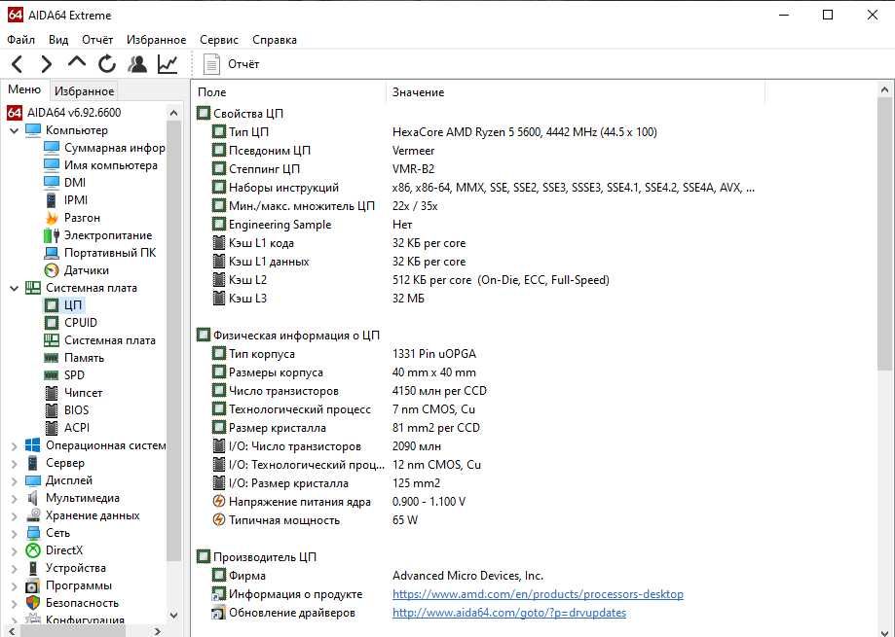895x637 pixels.
Task: Select the Кэш L3 row
Action: [317, 299]
